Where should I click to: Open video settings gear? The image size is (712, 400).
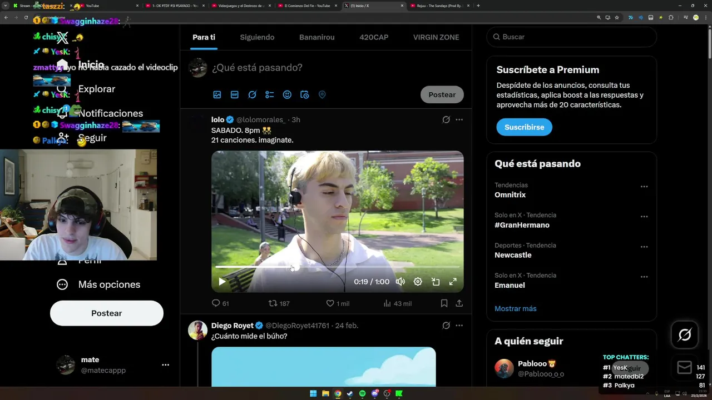[x=418, y=282]
